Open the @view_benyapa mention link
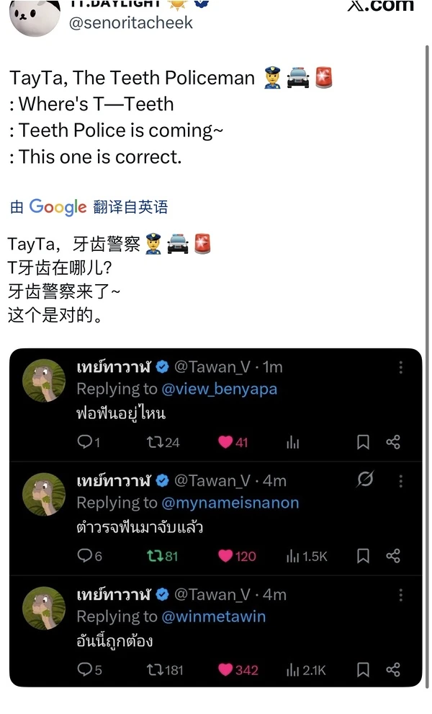 pos(219,389)
